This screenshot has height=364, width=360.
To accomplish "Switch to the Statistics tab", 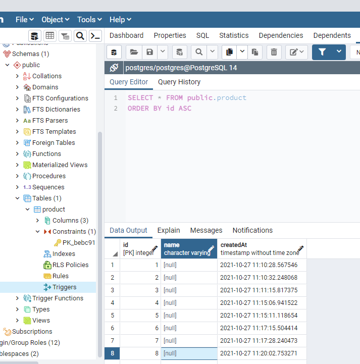I will [234, 35].
